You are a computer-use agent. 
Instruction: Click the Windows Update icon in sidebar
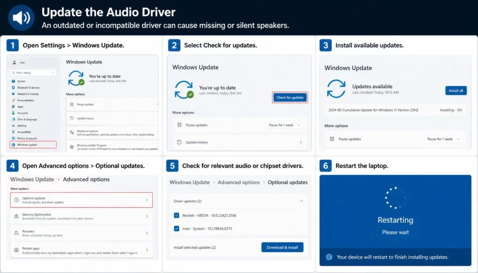[13, 145]
